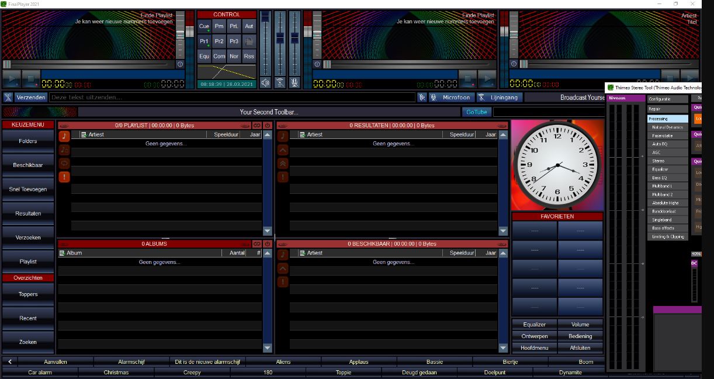Screen dimensions: 714x379
Task: Click the double note icon in Playlist panel
Action: 64,150
